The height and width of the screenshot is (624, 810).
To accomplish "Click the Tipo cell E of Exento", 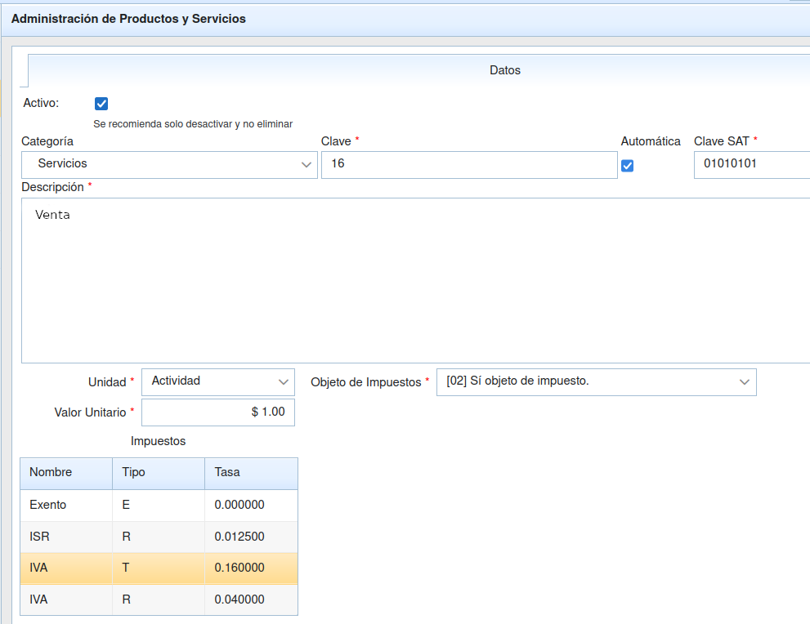I will click(159, 505).
